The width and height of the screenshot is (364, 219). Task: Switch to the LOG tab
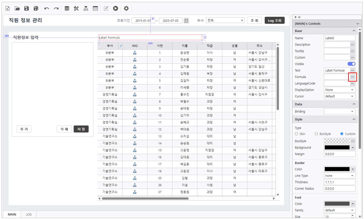(29, 214)
